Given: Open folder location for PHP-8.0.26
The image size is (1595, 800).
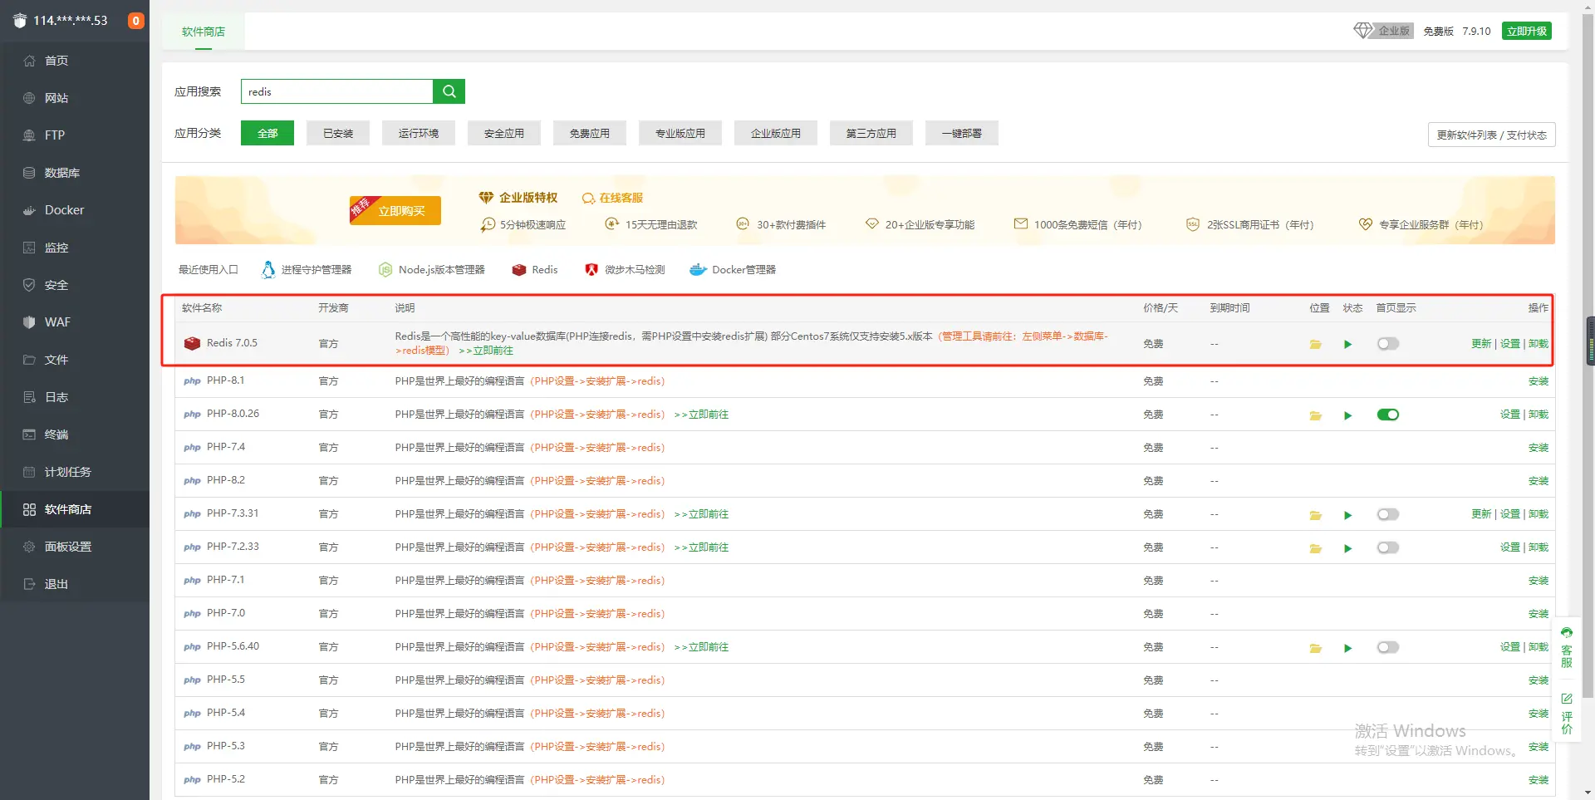Looking at the screenshot, I should [x=1316, y=415].
